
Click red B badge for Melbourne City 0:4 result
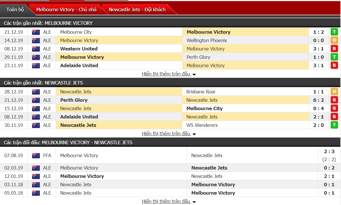(x=334, y=108)
